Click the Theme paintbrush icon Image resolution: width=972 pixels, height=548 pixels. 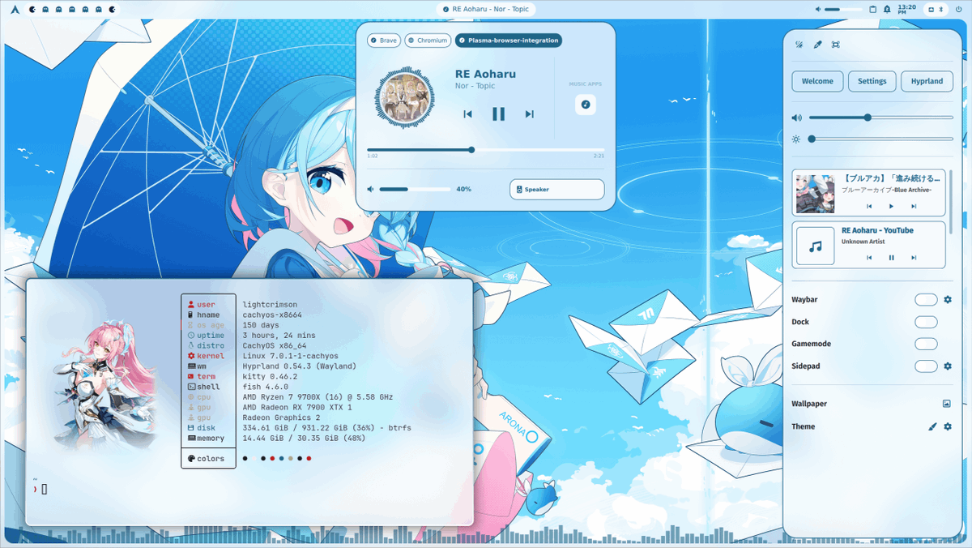click(932, 426)
